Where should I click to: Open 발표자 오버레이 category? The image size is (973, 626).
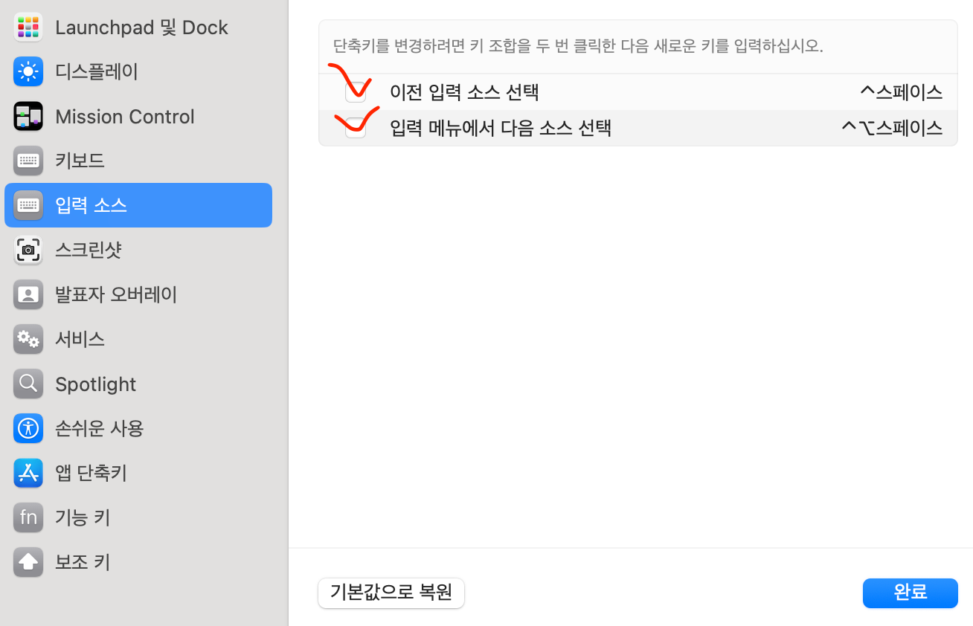click(116, 294)
